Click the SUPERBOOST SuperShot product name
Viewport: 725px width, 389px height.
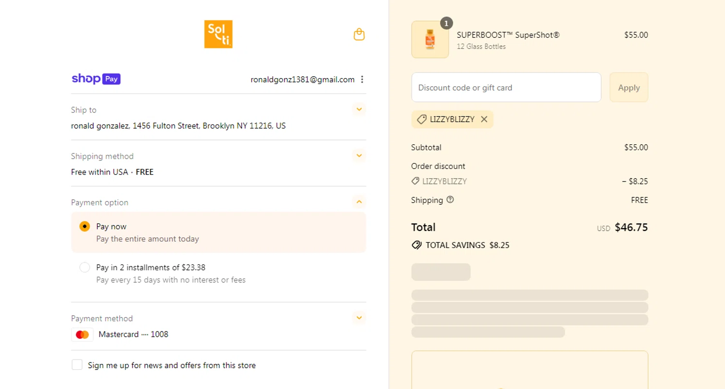point(508,35)
